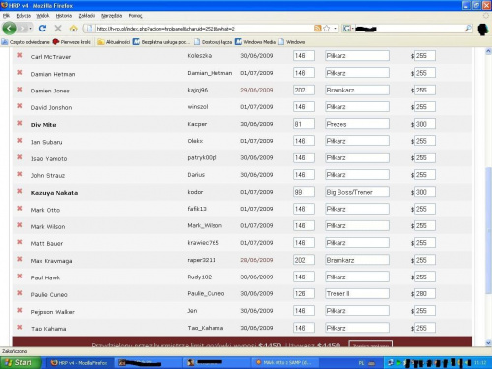492x369 pixels.
Task: Go to the Home page icon
Action: point(74,29)
